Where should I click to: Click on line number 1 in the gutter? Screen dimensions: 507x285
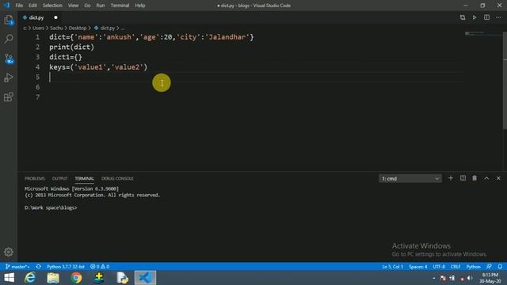pyautogui.click(x=37, y=37)
